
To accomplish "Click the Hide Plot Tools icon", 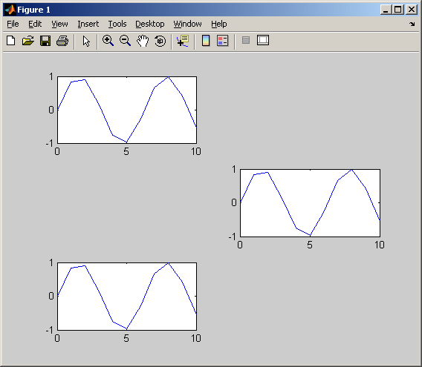I will coord(246,40).
